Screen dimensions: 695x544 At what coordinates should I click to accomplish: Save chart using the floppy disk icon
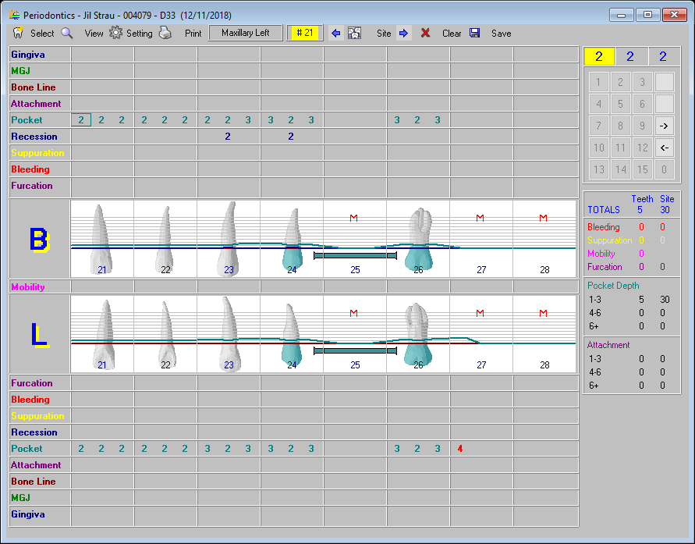click(x=475, y=34)
